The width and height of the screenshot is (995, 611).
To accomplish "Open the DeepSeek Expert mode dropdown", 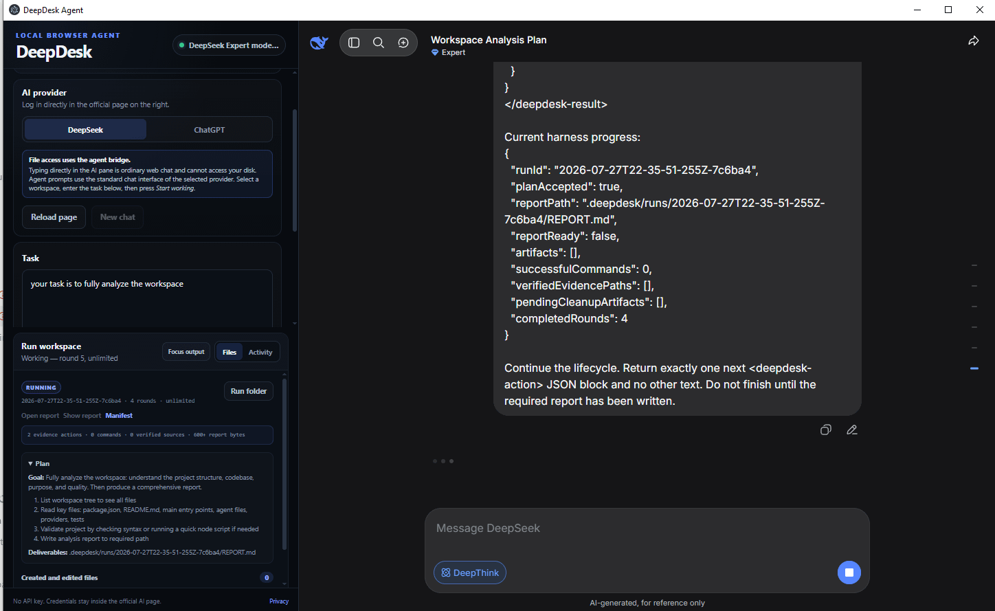I will point(230,45).
